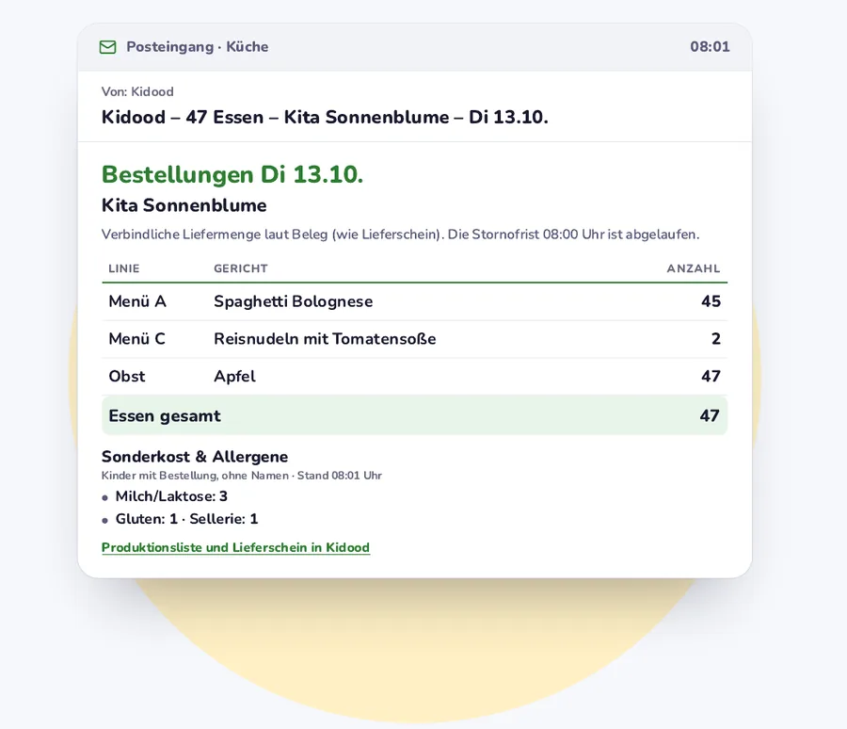Select the 'Spaghetti Bolognese' dish cell
This screenshot has height=729, width=847.
click(294, 301)
